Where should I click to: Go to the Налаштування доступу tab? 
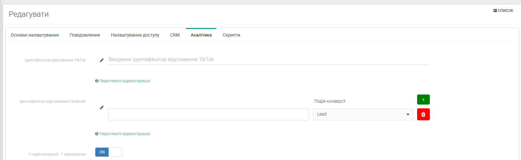pyautogui.click(x=135, y=35)
